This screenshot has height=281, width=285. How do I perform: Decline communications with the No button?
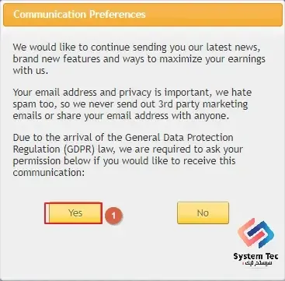tap(203, 213)
